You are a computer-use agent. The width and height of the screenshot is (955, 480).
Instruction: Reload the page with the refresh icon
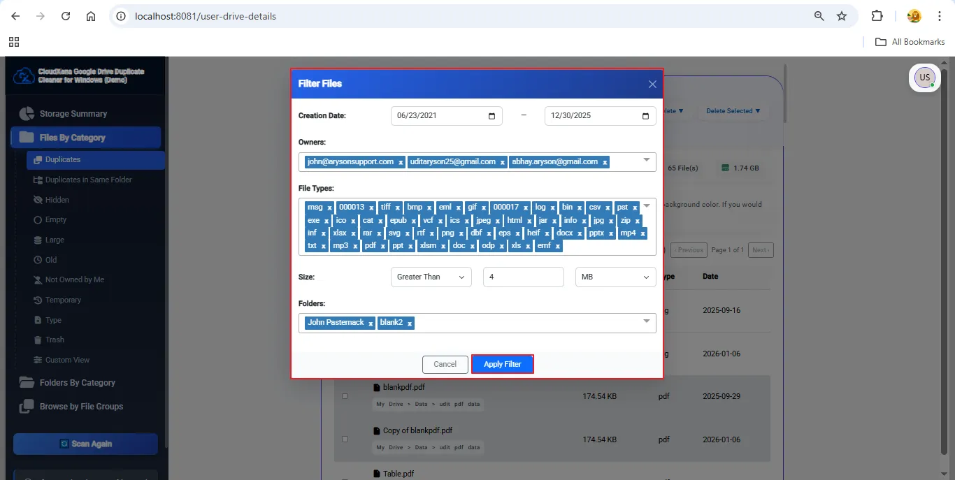(66, 16)
